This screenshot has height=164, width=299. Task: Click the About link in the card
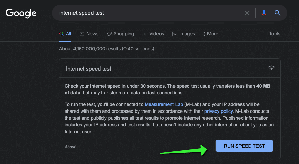coord(70,147)
